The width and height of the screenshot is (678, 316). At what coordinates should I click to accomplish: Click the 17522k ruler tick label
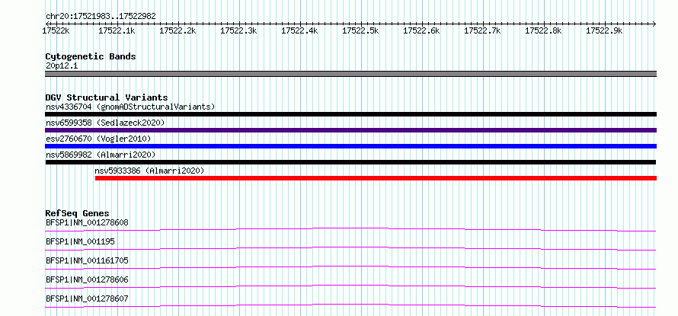pyautogui.click(x=56, y=31)
